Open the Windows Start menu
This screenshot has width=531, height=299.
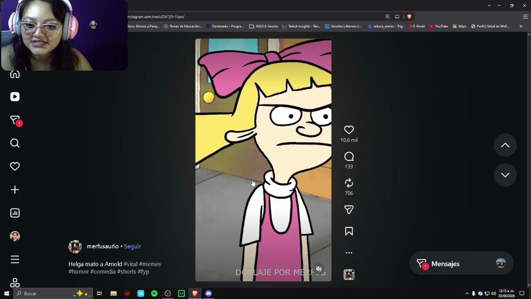(x=7, y=294)
